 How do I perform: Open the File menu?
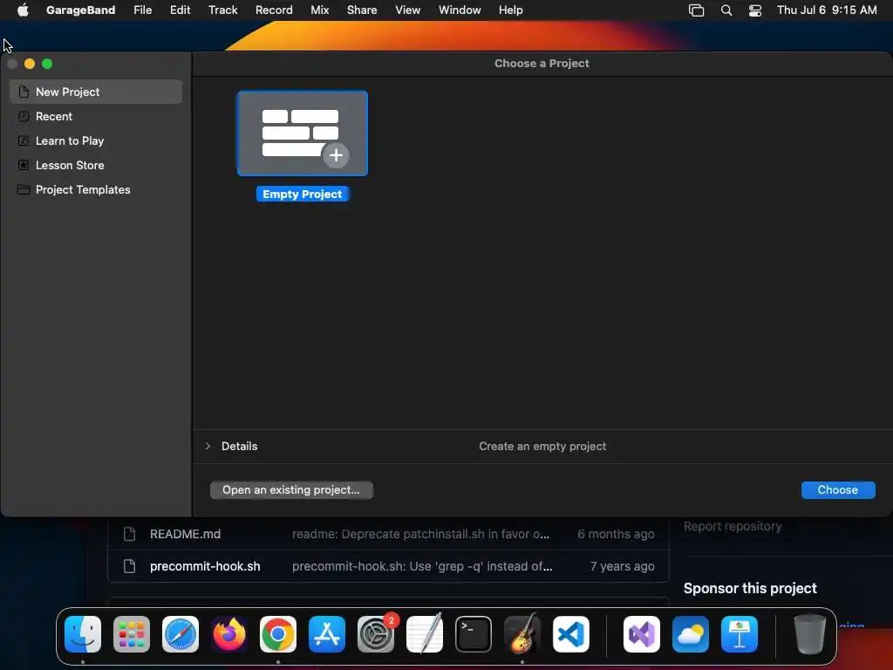pos(142,10)
